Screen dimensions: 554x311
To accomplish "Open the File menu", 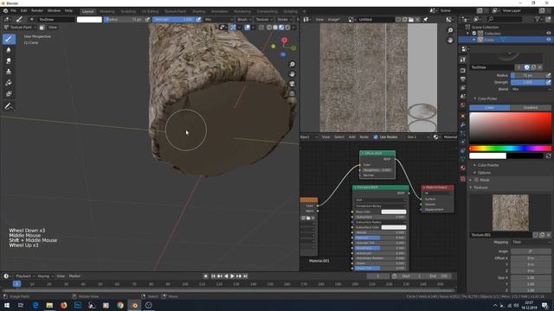I will [14, 10].
